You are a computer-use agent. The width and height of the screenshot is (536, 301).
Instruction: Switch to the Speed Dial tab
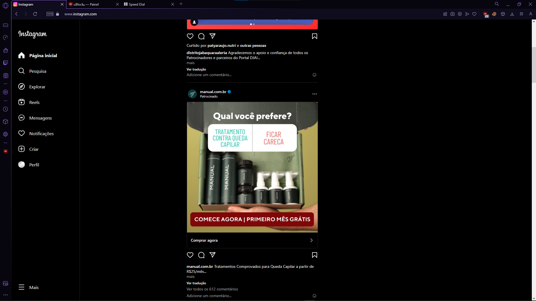coord(137,4)
